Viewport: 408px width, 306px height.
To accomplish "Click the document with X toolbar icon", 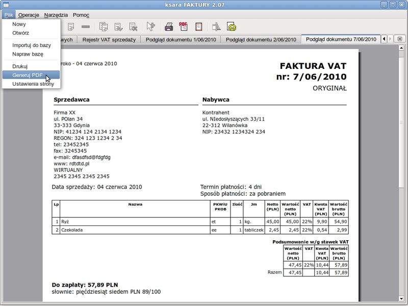I will [x=134, y=27].
